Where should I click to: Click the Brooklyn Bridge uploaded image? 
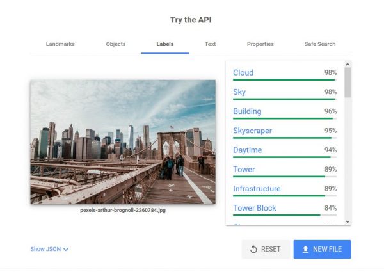pos(123,141)
